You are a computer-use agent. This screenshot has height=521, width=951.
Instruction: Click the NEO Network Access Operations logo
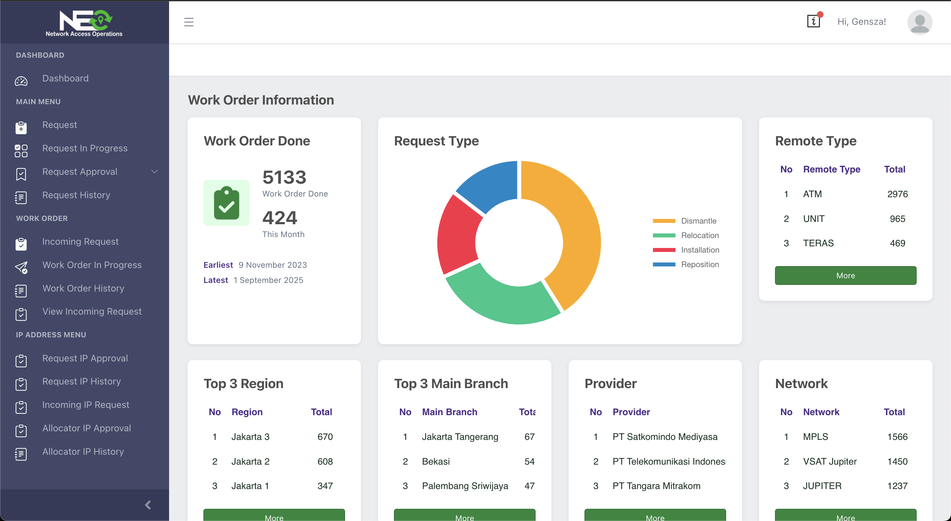(x=85, y=23)
